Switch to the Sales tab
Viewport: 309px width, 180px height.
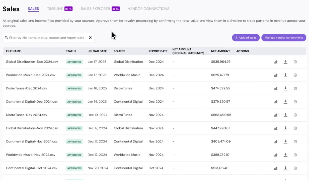pyautogui.click(x=33, y=9)
